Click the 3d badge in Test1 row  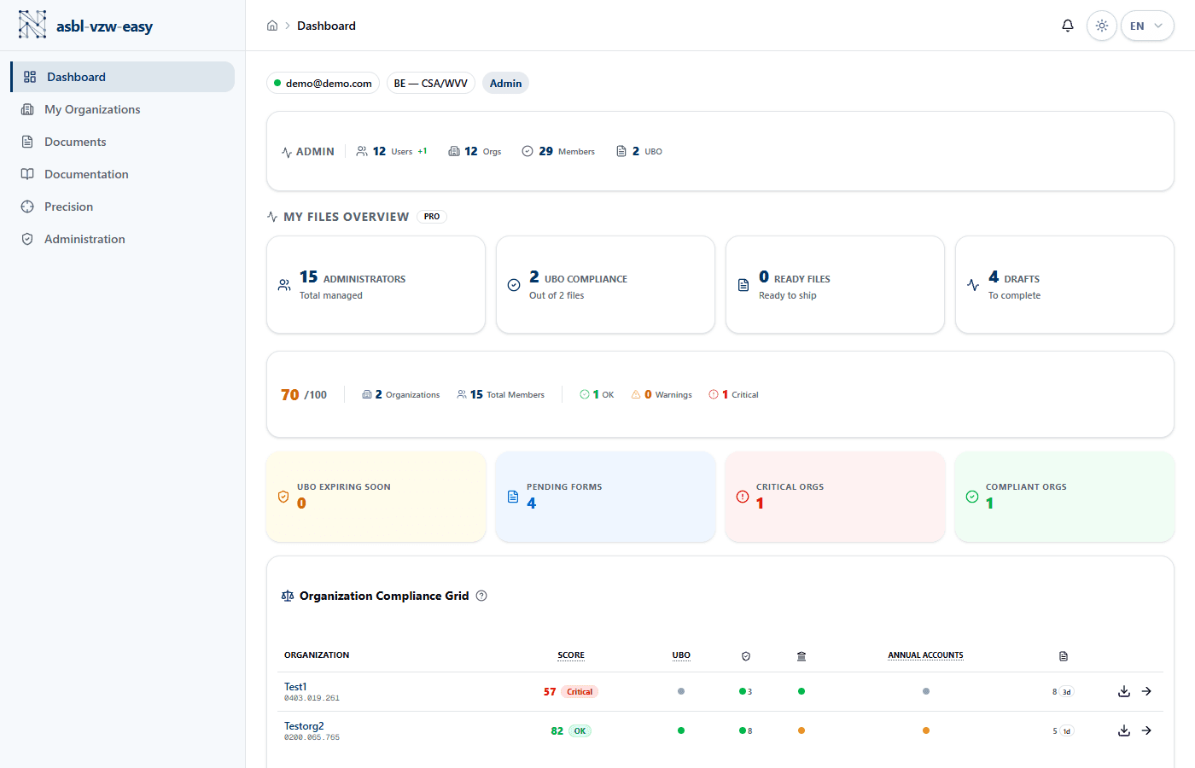(1066, 692)
